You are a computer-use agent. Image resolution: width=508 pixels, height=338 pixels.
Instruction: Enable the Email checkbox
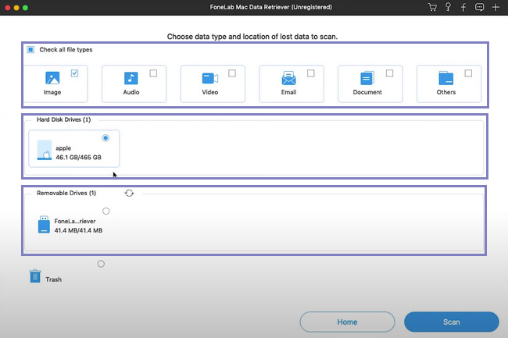click(x=311, y=73)
